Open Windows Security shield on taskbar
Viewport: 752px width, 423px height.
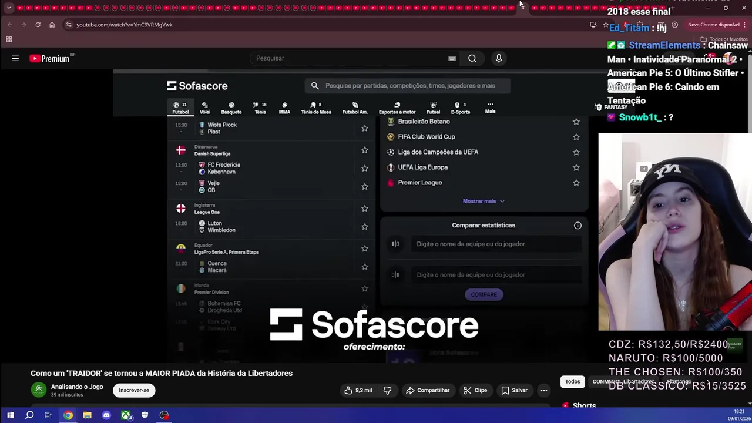(x=145, y=415)
